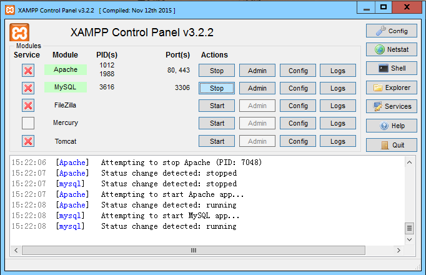View Apache Logs
Screen dimensions: 426x275
tap(338, 71)
